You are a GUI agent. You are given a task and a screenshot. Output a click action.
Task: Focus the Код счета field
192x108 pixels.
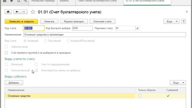click(x=34, y=28)
